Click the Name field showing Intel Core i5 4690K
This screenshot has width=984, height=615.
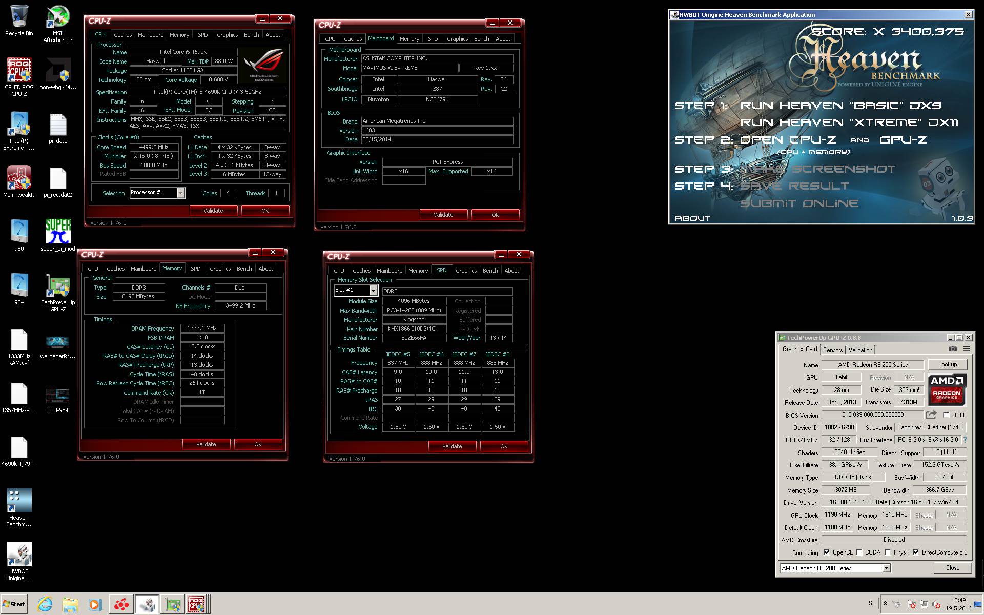tap(183, 52)
